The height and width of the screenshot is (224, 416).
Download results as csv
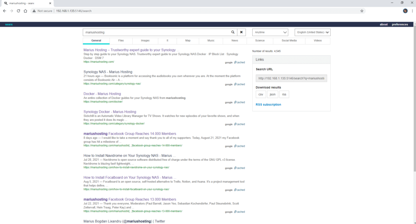point(261,94)
